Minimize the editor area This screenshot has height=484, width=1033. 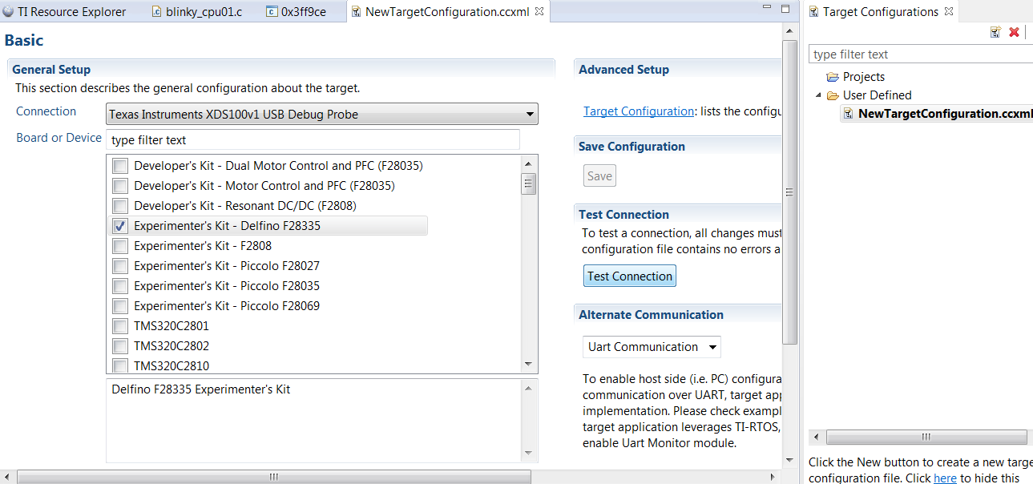coord(767,8)
